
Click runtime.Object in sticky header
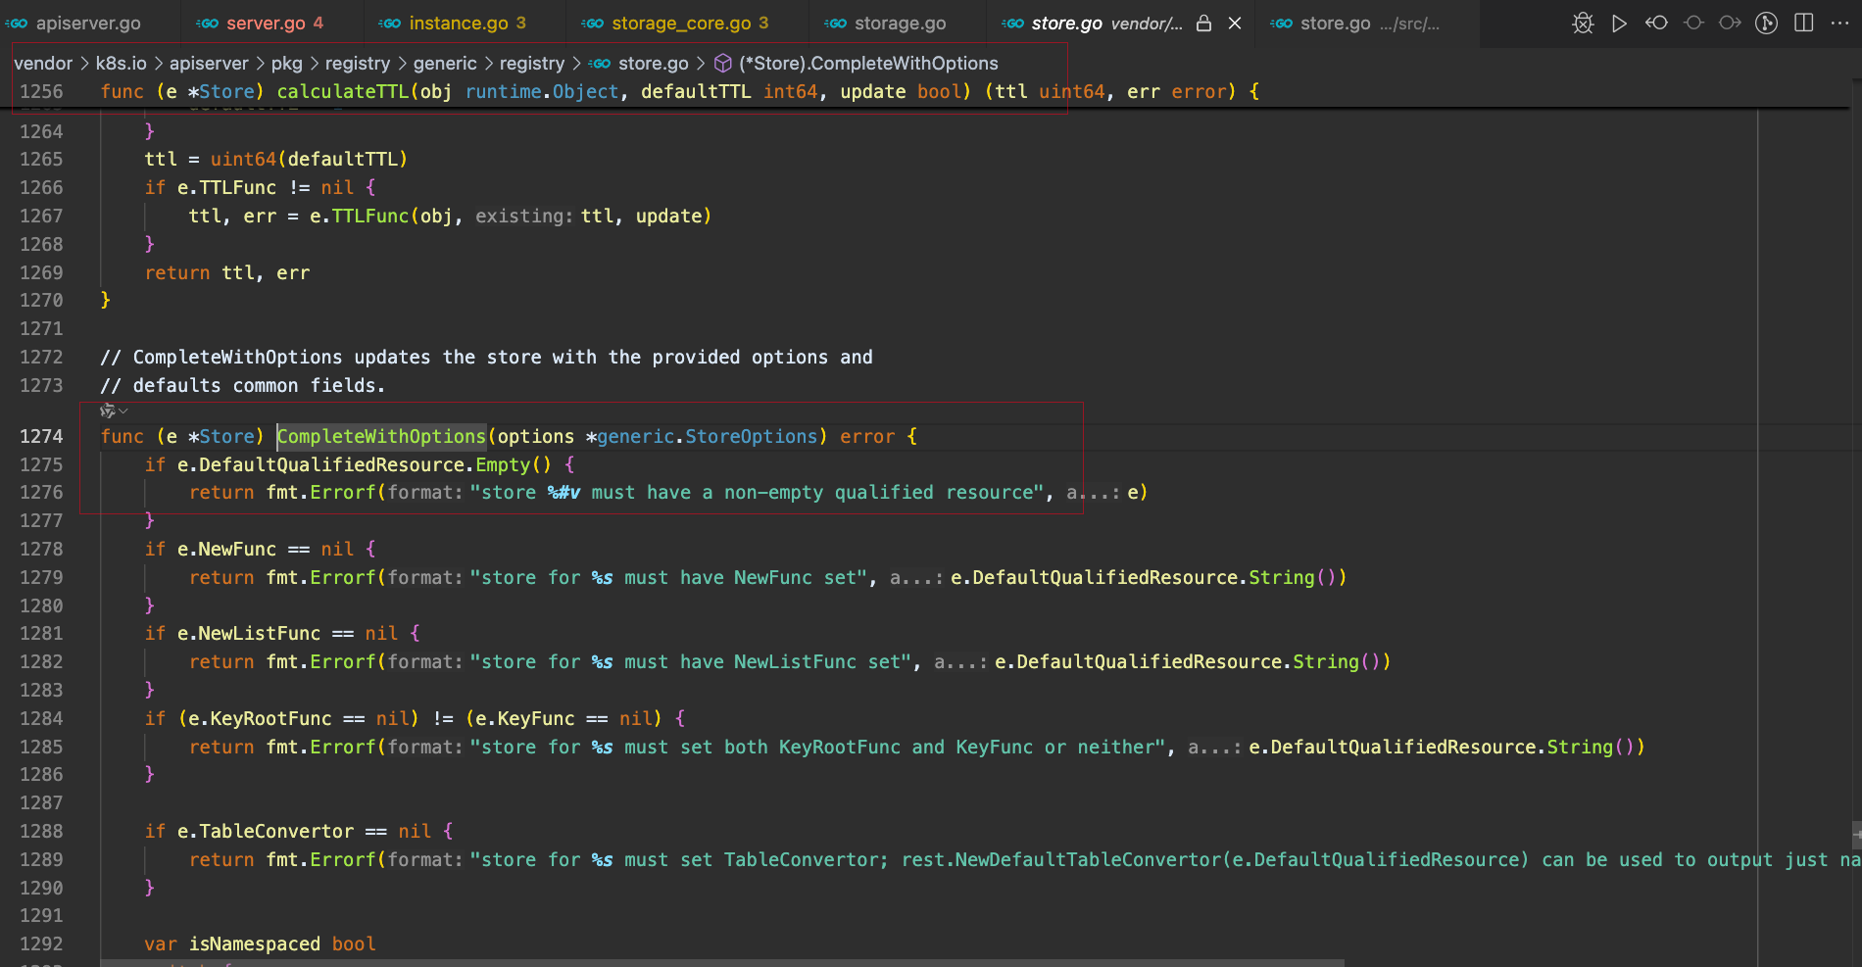point(542,91)
